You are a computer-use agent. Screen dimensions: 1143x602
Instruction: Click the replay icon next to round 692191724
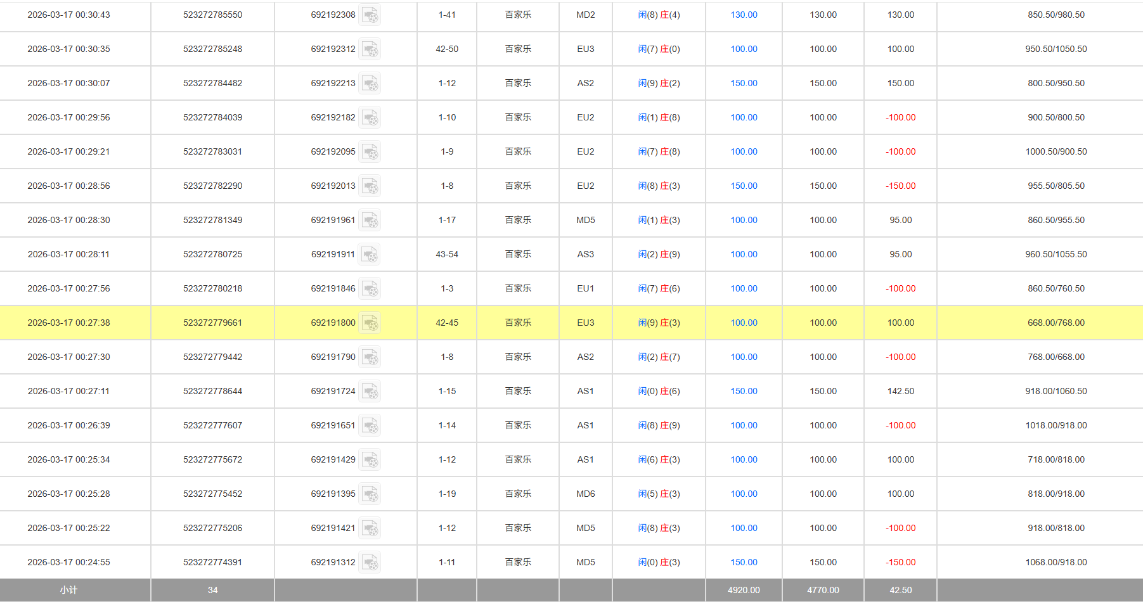click(370, 392)
